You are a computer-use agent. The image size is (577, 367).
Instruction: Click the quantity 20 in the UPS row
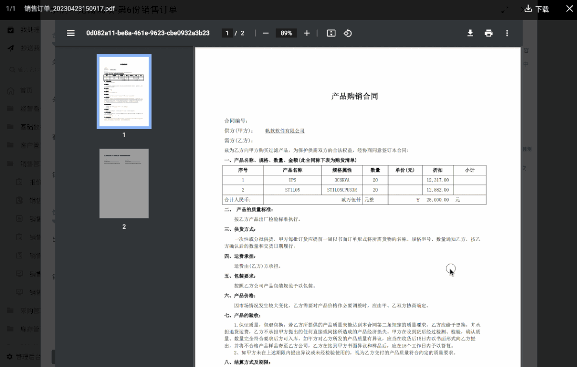click(375, 180)
